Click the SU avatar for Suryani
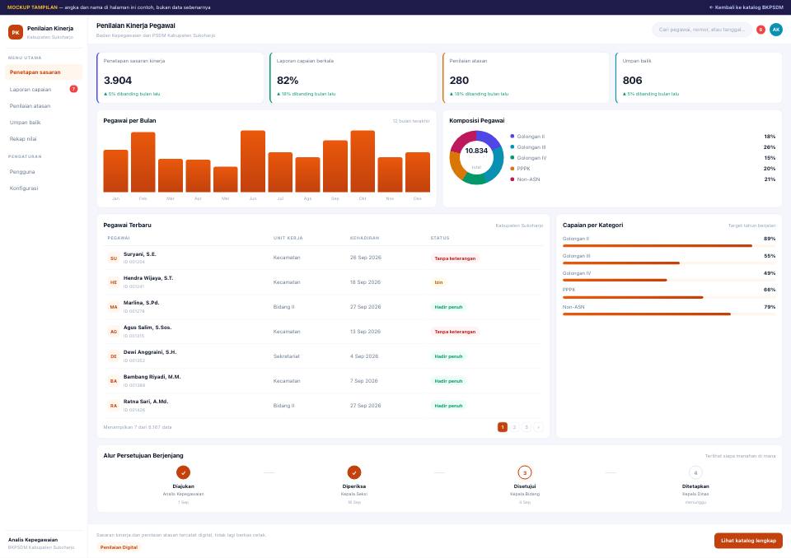This screenshot has width=791, height=558. click(114, 258)
